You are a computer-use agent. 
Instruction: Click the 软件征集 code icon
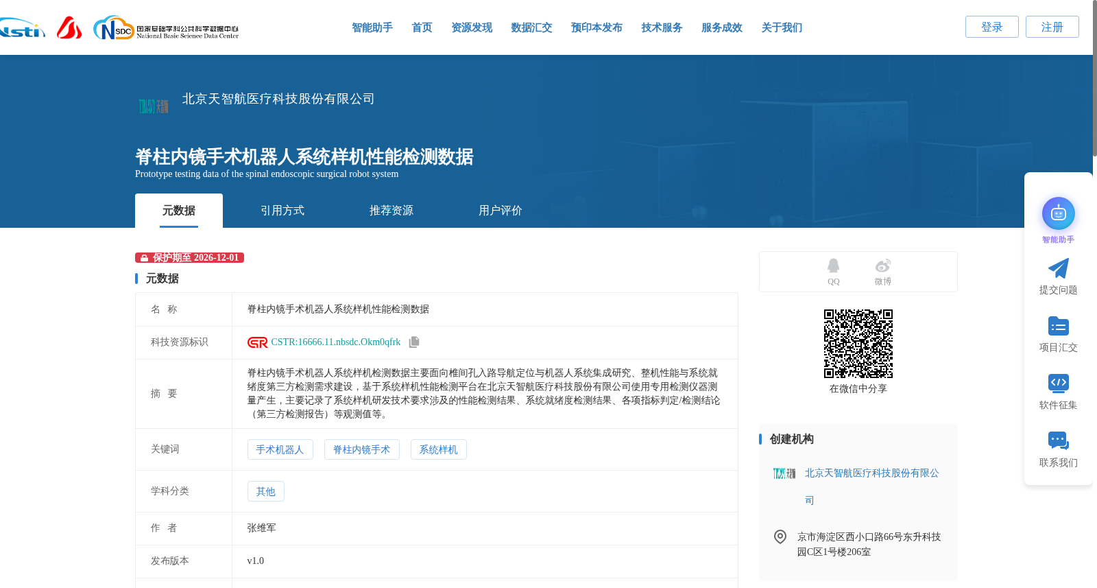pos(1058,383)
